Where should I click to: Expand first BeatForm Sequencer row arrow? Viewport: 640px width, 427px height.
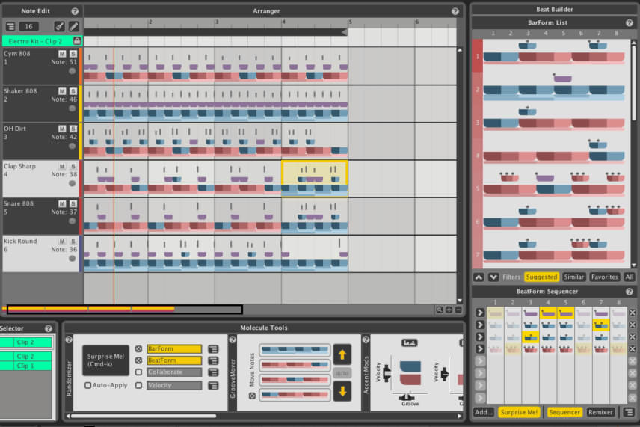click(479, 313)
